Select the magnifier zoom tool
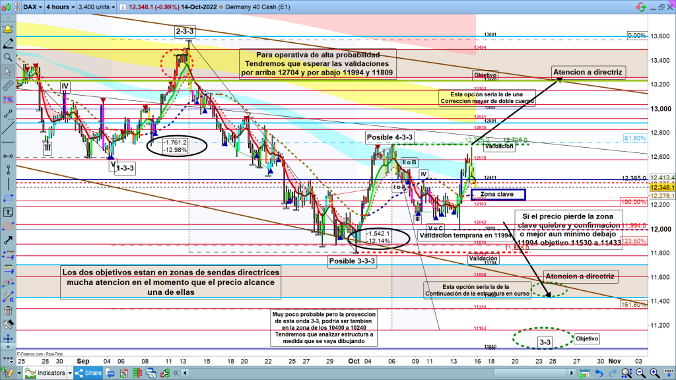The width and height of the screenshot is (676, 380). point(9,57)
